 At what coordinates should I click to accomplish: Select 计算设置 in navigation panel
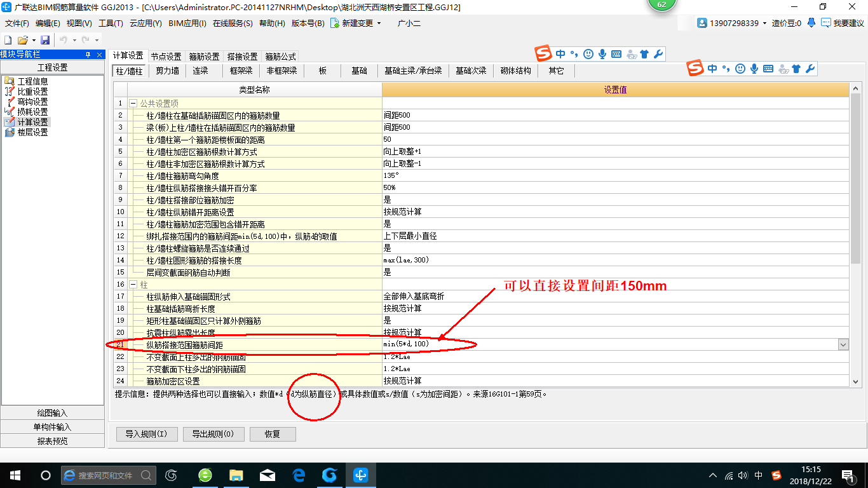pos(32,122)
